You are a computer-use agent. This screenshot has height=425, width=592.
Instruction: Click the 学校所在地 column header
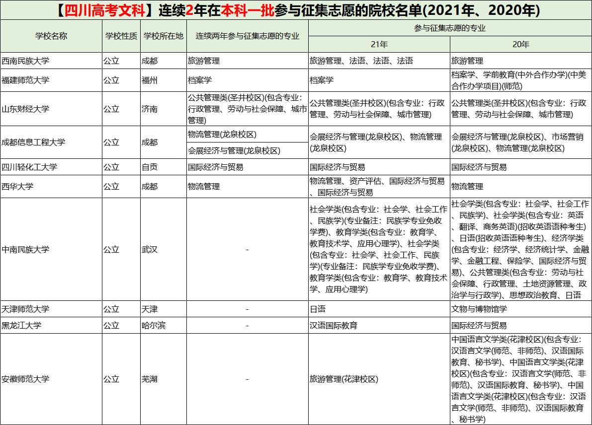tap(163, 36)
